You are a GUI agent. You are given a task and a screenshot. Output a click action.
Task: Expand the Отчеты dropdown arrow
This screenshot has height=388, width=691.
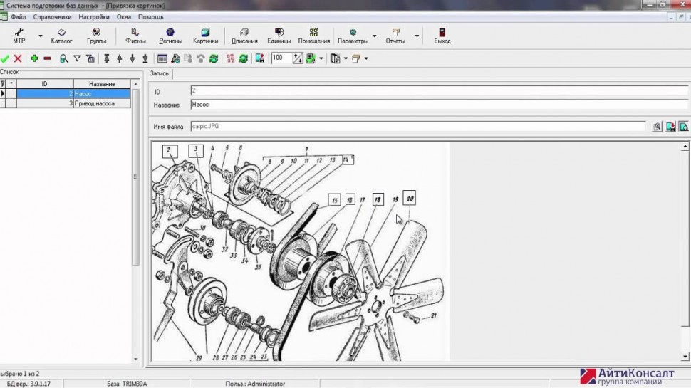(417, 36)
